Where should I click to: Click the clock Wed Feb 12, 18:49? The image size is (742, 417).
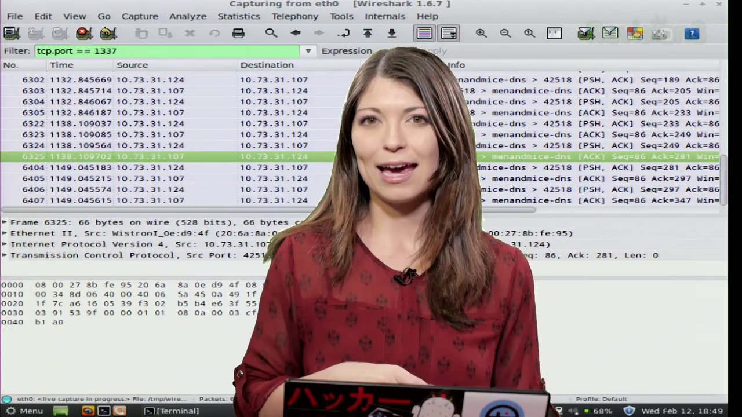pos(682,411)
